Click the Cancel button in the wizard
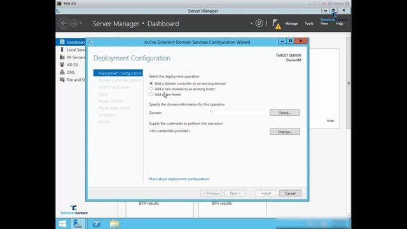Image resolution: width=407 pixels, height=229 pixels. [290, 193]
